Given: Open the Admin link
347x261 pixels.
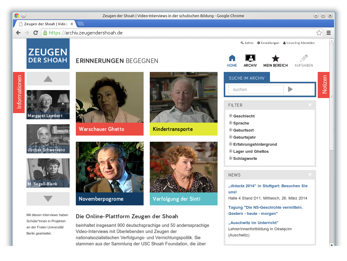Looking at the screenshot, I should click(247, 43).
